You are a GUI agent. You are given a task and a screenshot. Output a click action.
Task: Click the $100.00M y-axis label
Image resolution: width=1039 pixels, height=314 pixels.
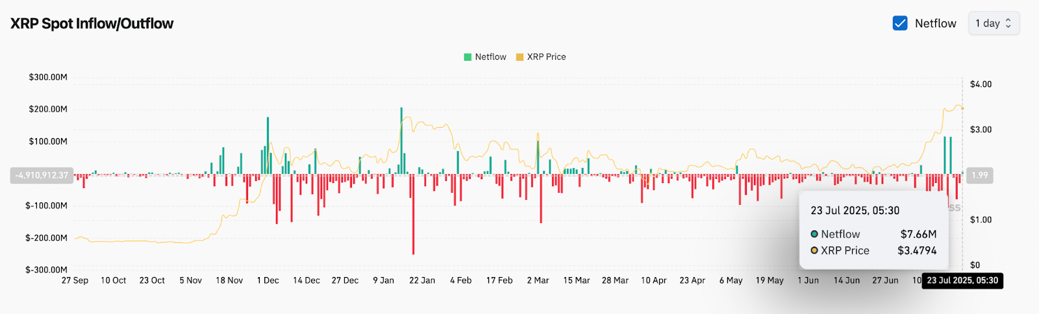[x=48, y=141]
